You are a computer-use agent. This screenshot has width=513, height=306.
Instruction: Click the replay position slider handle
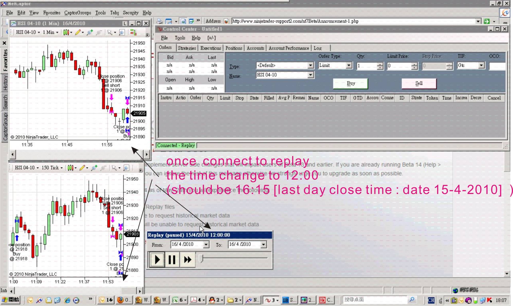(201, 258)
